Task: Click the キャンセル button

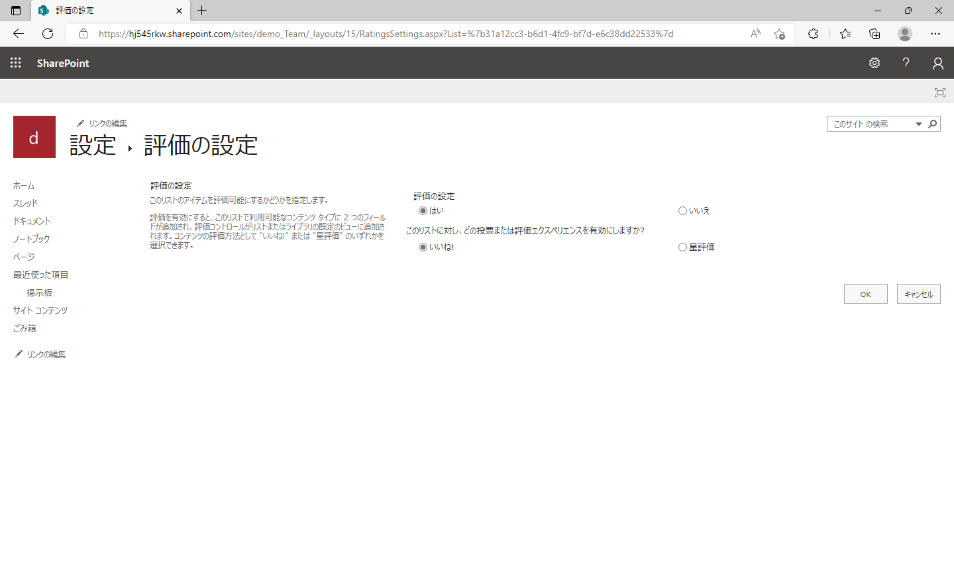Action: (x=918, y=294)
